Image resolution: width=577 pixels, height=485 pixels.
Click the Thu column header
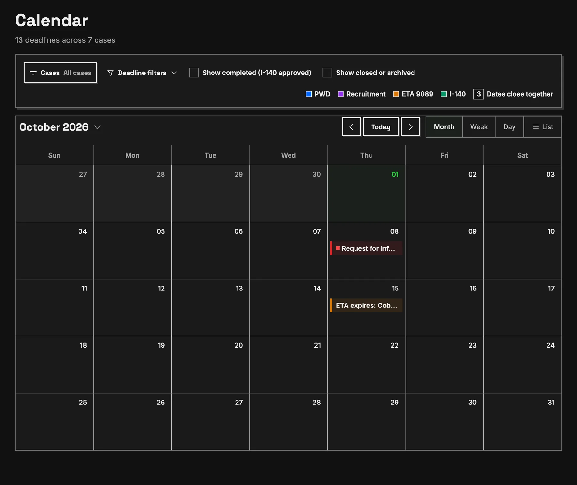click(x=366, y=155)
